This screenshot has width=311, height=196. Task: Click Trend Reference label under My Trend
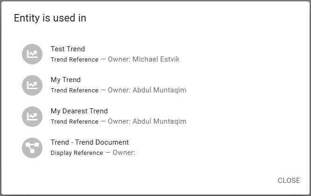pyautogui.click(x=74, y=91)
